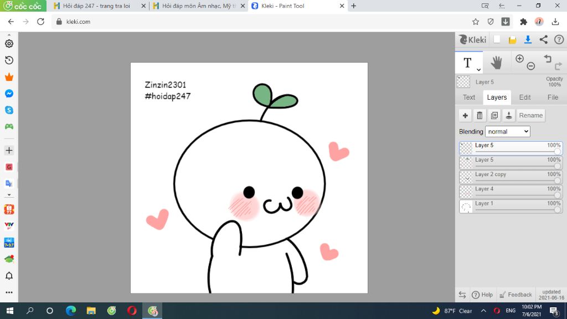This screenshot has height=319, width=567.
Task: Switch to the Text tab
Action: click(x=469, y=97)
